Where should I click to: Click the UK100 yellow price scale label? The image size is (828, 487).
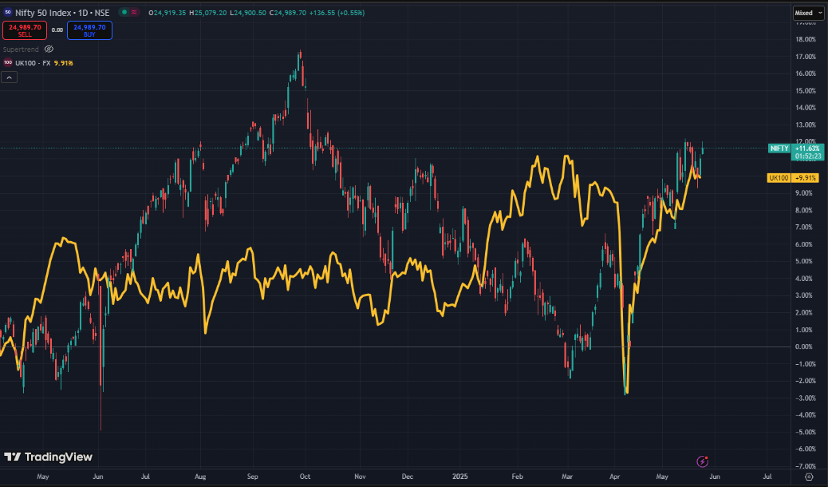[779, 178]
